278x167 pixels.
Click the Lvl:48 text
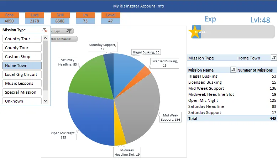pos(260,20)
